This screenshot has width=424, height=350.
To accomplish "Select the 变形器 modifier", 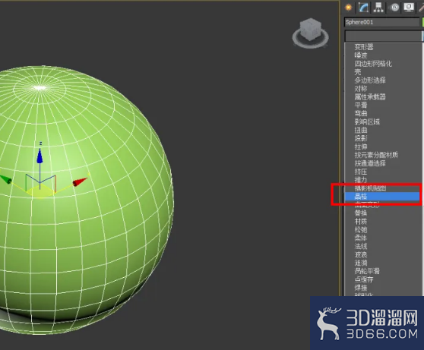I will pos(364,47).
